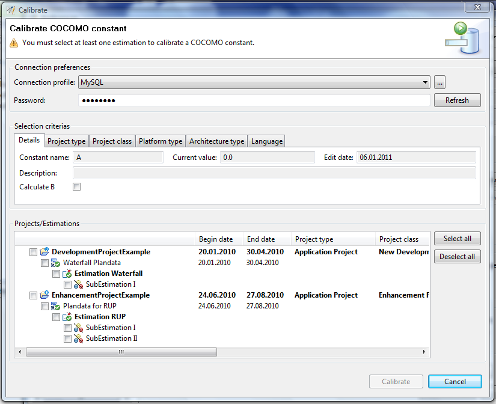
Task: Click the scrollbar left arrow in estimations table
Action: point(20,352)
